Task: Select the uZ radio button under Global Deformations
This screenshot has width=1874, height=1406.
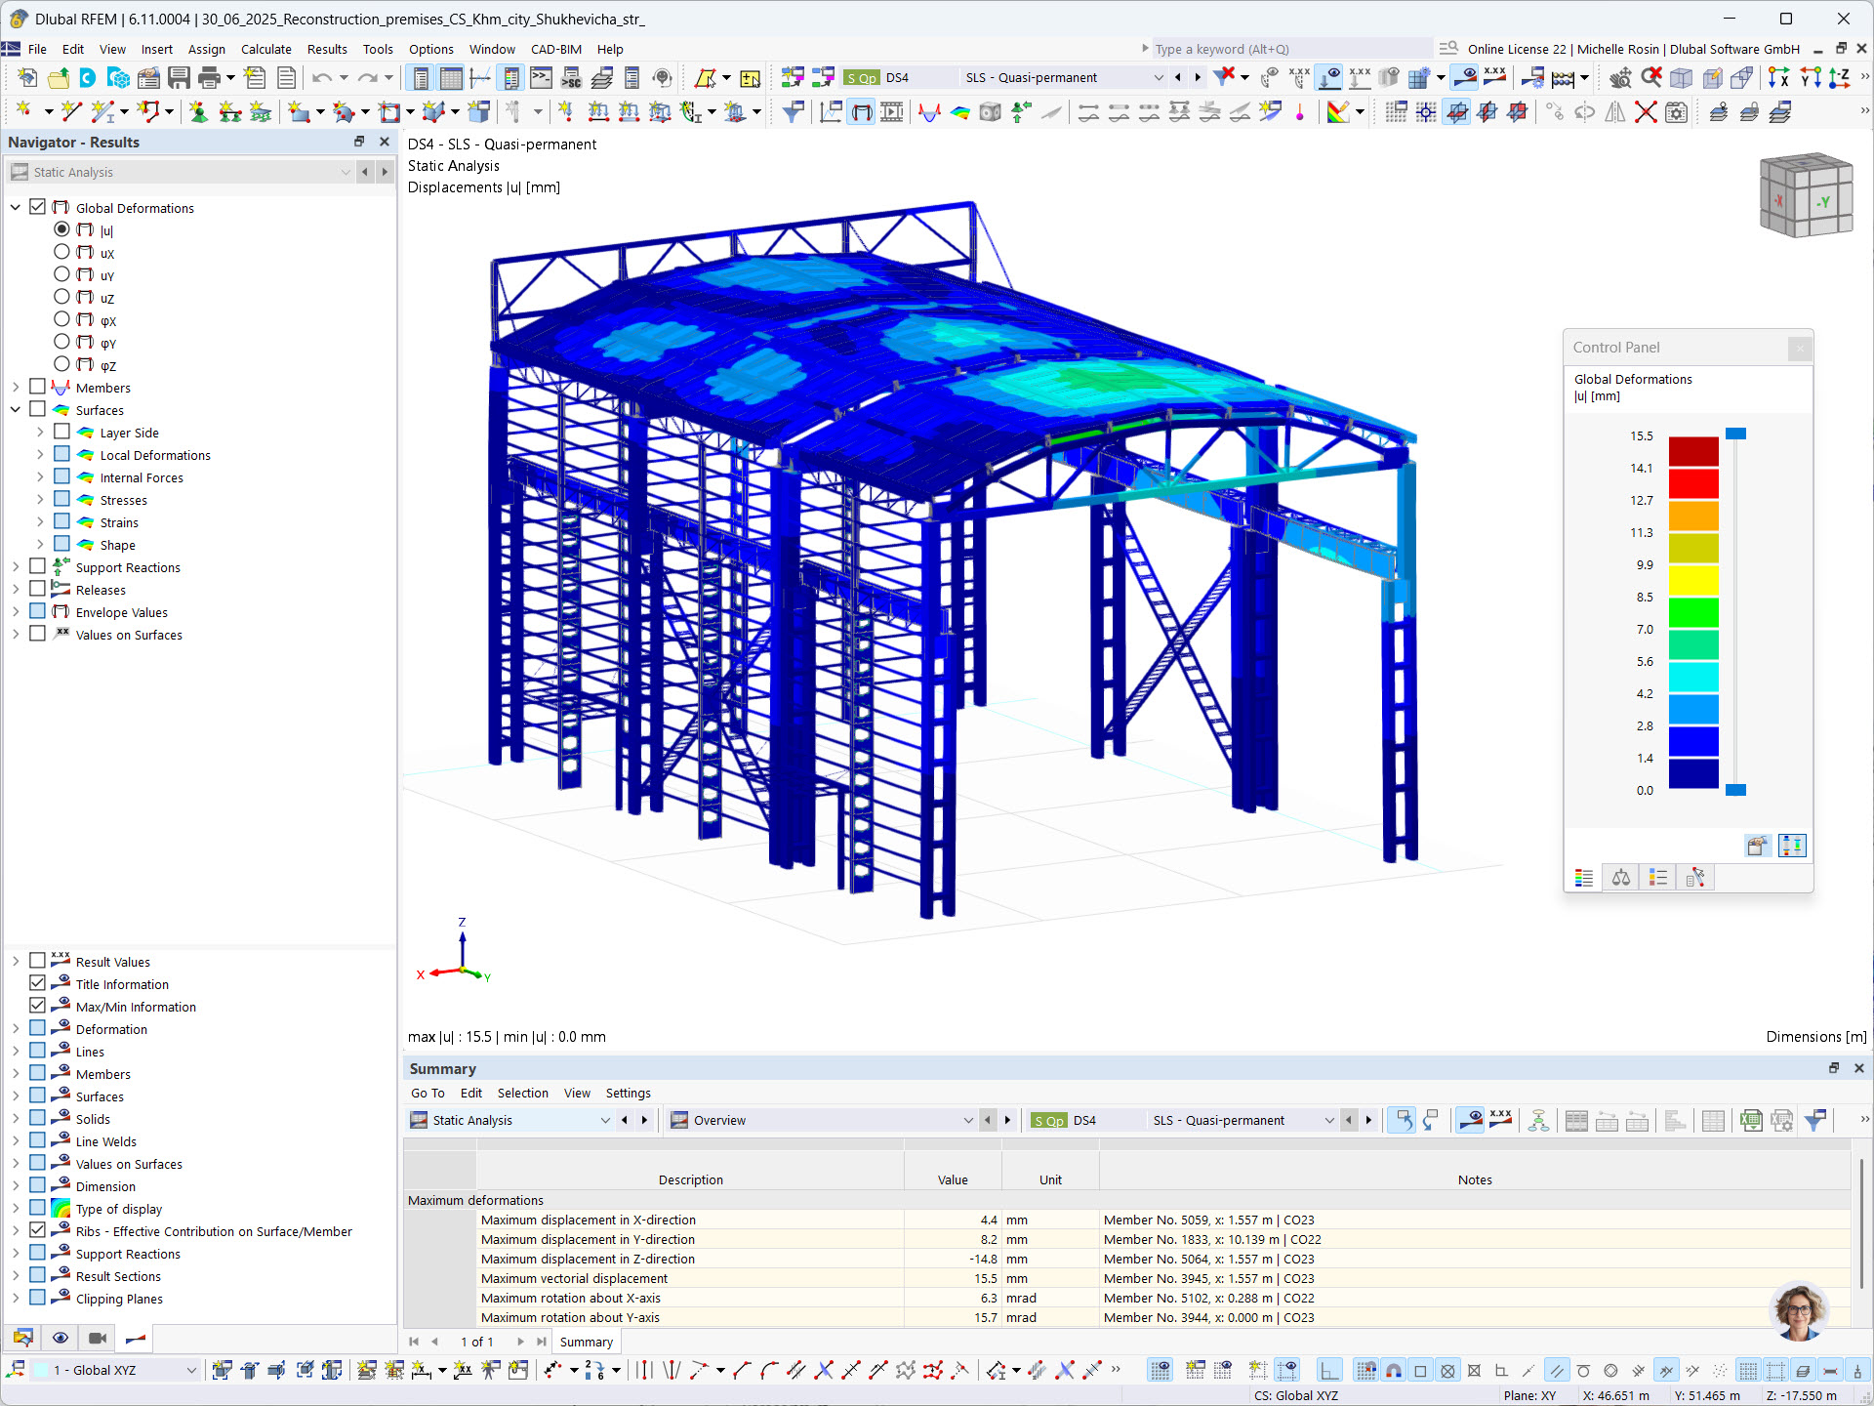Action: pos(61,298)
